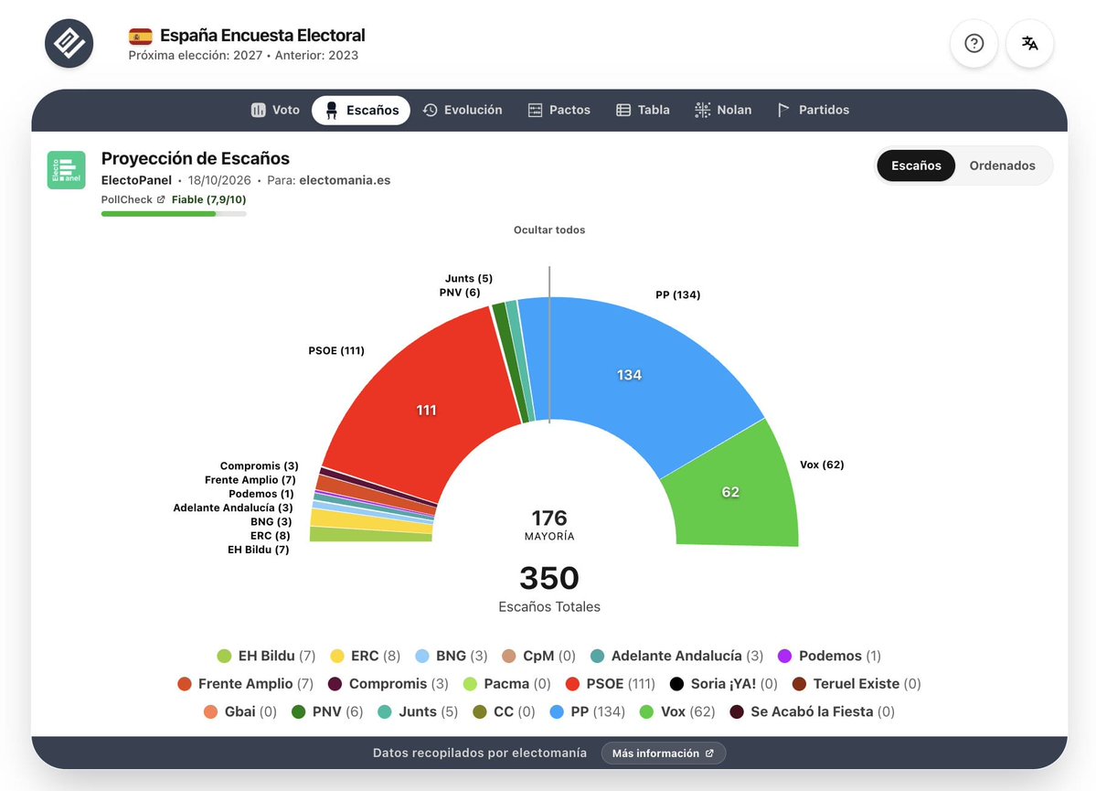The height and width of the screenshot is (791, 1096).
Task: Click the Más información button
Action: [x=663, y=754]
